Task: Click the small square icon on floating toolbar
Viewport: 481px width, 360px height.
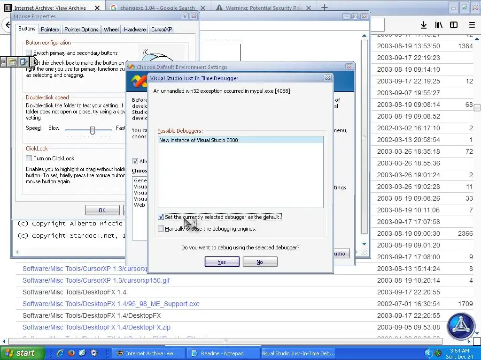Action: click(3, 62)
